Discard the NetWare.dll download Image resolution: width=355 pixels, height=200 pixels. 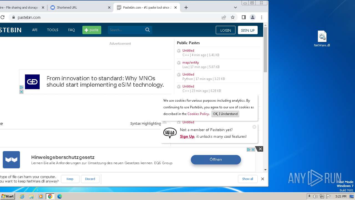click(90, 179)
